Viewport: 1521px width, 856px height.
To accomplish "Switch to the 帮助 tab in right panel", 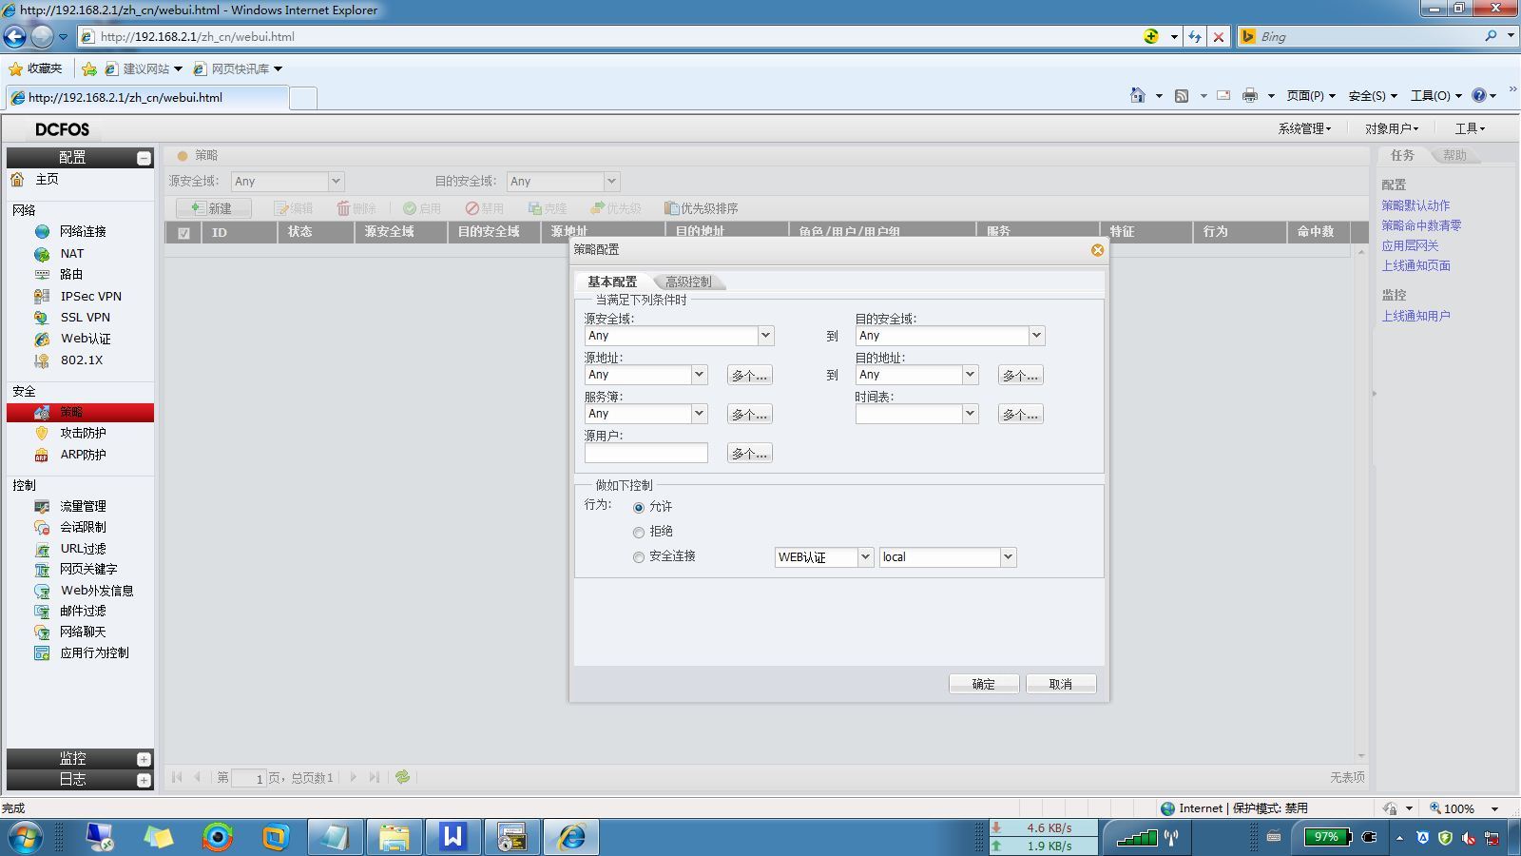I will [x=1454, y=155].
